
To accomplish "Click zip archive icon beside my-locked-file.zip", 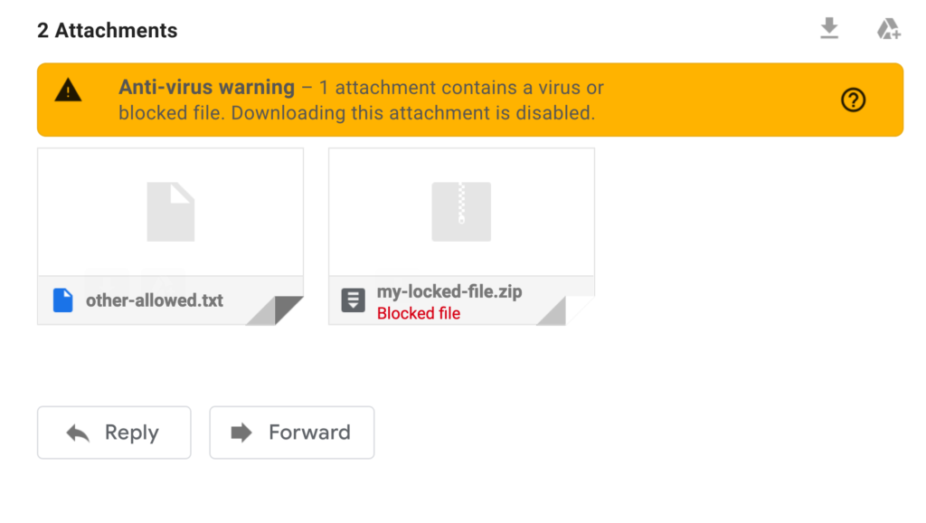I will [x=353, y=300].
